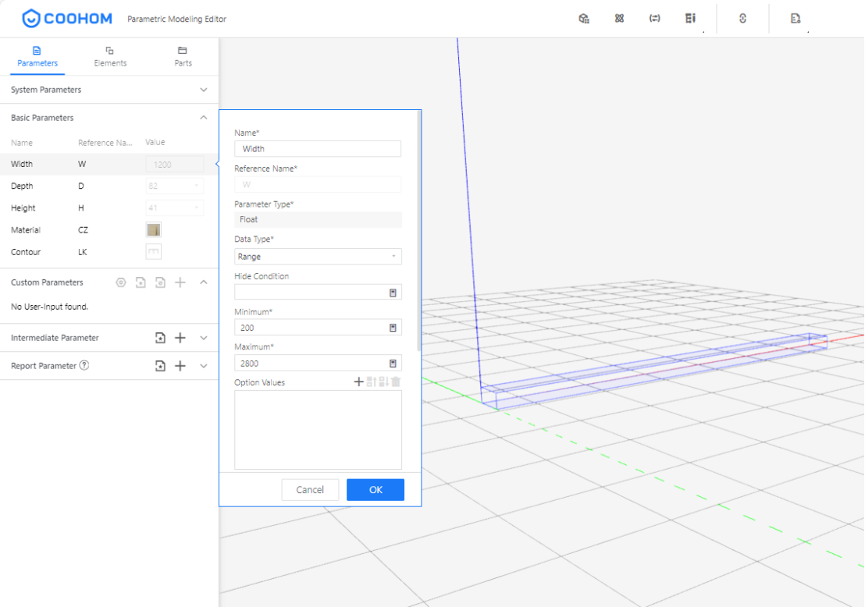The width and height of the screenshot is (865, 607).
Task: Click the cube grid icon in top toolbar
Action: pyautogui.click(x=583, y=19)
